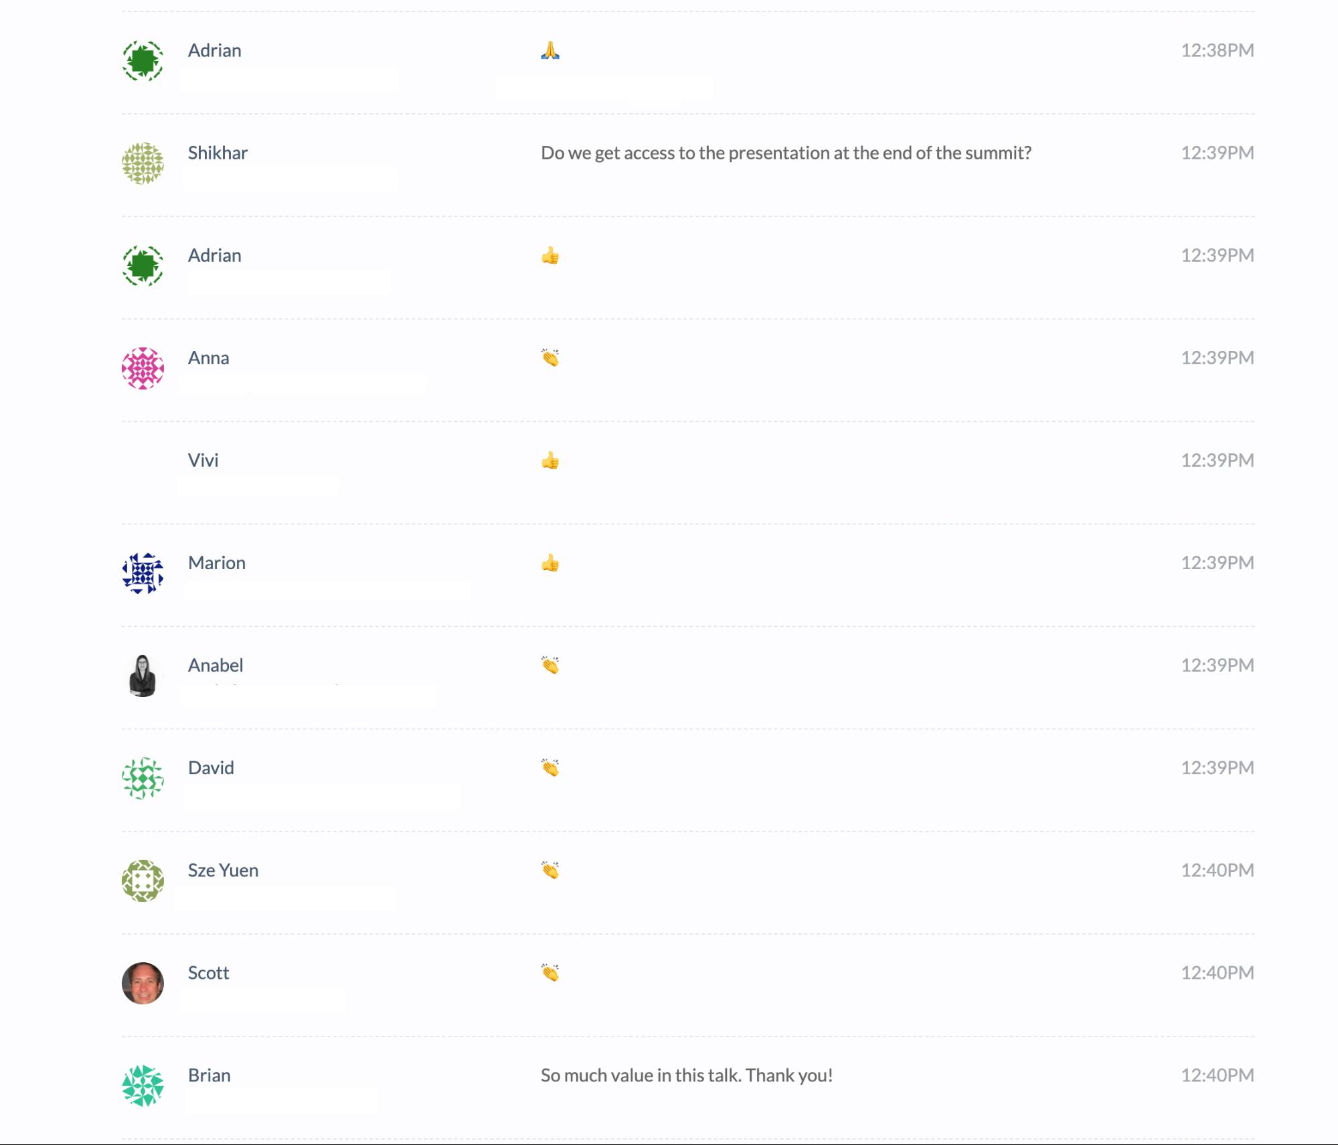Click Vivi's thumbs up emoji
The height and width of the screenshot is (1145, 1338).
(x=550, y=461)
